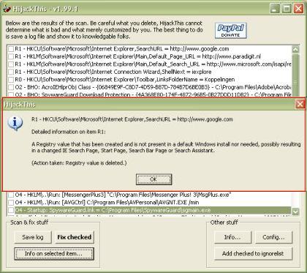
Task: Click OK in the info dialog
Action: point(153,179)
